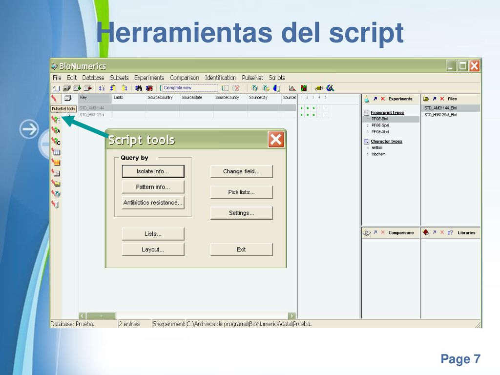Viewport: 500px width, 375px height.
Task: Open the Scripts menu
Action: click(x=277, y=78)
